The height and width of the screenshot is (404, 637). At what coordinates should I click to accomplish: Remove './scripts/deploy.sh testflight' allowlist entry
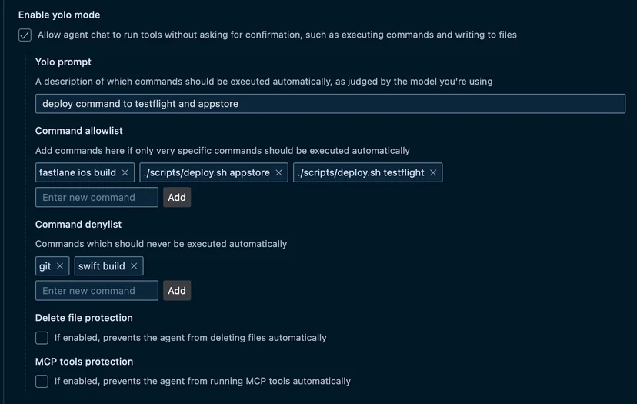click(433, 172)
